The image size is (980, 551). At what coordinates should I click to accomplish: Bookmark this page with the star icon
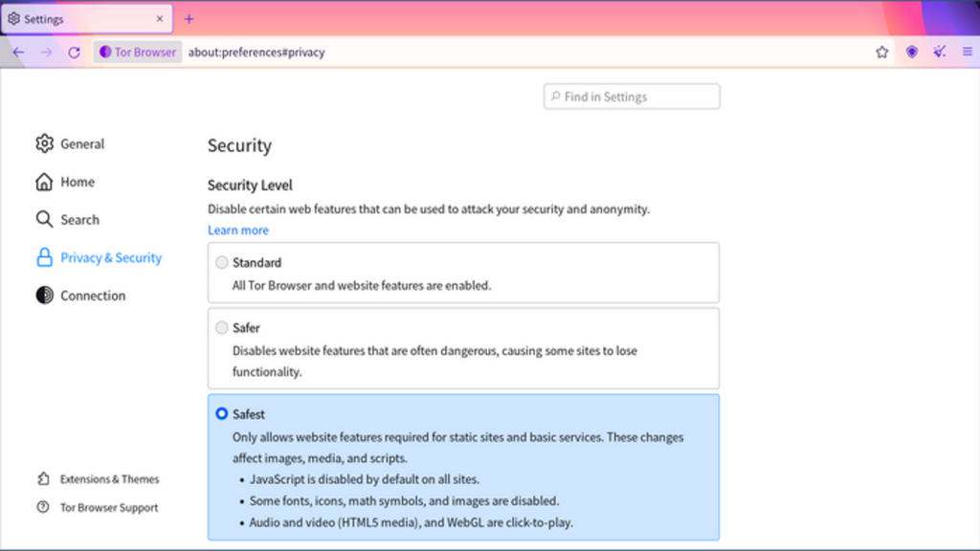click(x=881, y=52)
